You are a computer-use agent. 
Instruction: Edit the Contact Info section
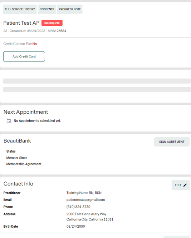(x=181, y=185)
